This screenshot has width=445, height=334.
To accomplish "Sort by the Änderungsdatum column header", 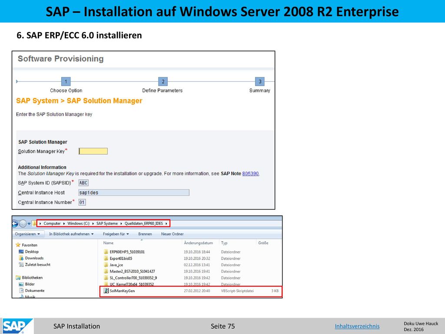I will click(x=198, y=243).
